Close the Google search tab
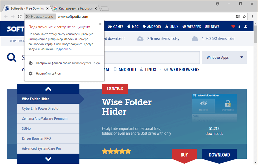The height and width of the screenshot is (165, 258). [96, 8]
